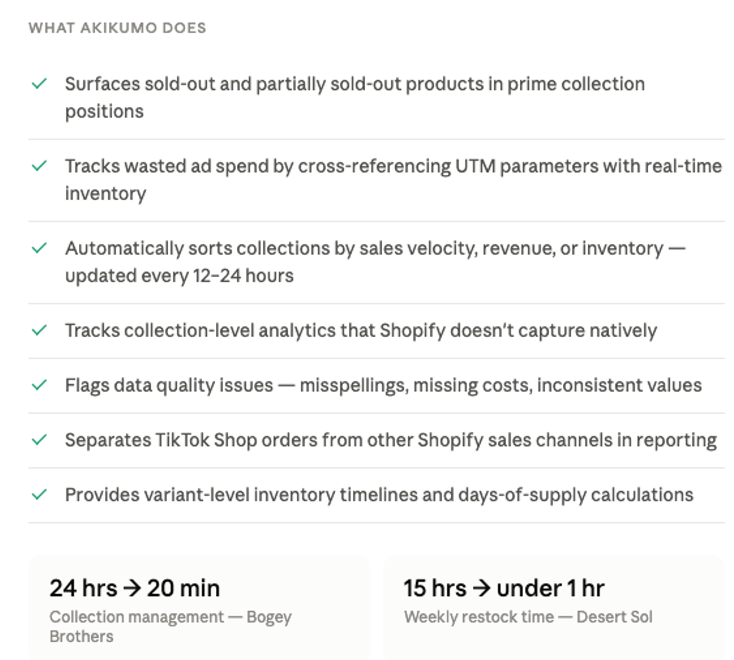Image resolution: width=734 pixels, height=660 pixels.
Task: Click the checkmark next to wasted ad spend
Action: [39, 166]
